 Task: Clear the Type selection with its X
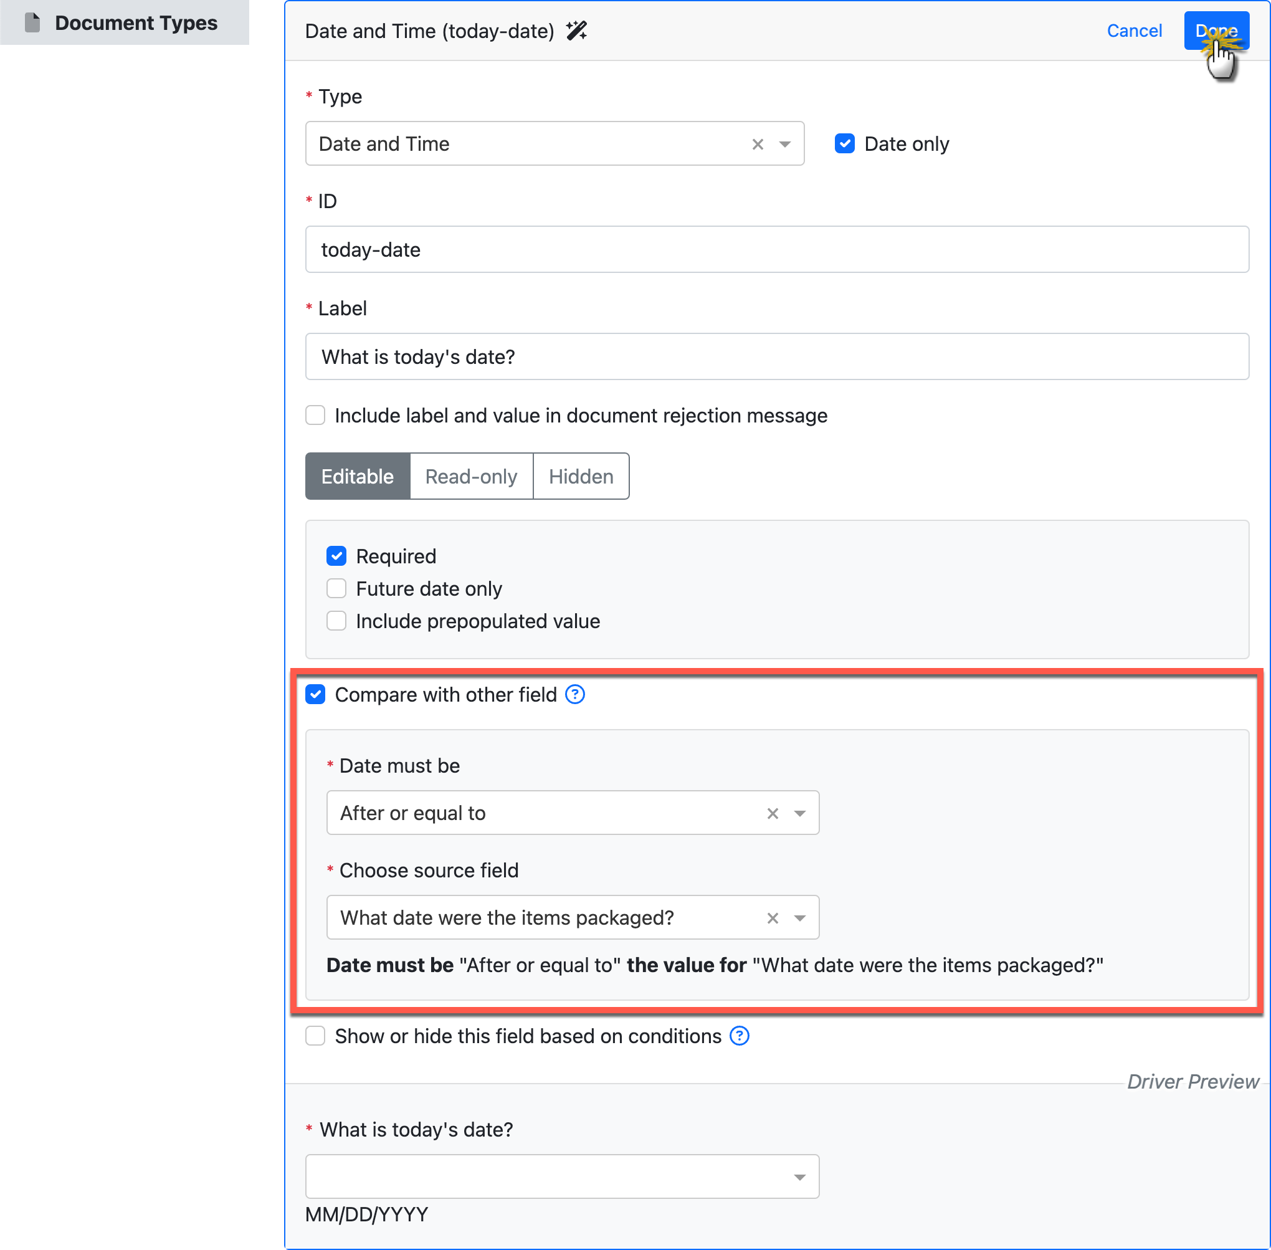[x=758, y=145]
